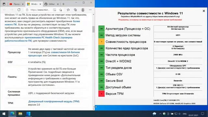Screen dimensions: 208x117
Task: Open the WhyNotWin11 taskbar app icon
Action: (x=28, y=114)
